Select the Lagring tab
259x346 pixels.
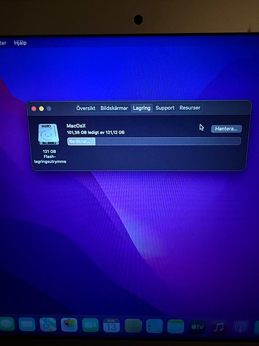(x=142, y=108)
